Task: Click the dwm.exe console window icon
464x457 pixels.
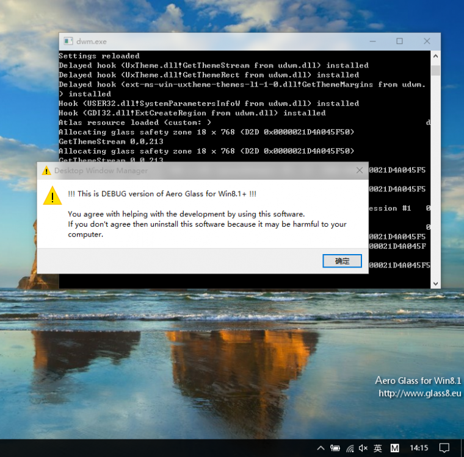Action: [x=68, y=41]
